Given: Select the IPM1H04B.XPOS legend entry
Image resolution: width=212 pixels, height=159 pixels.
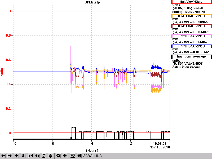Looking at the screenshot, I should click(x=191, y=26).
